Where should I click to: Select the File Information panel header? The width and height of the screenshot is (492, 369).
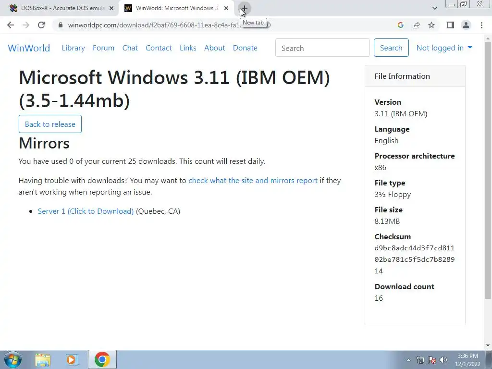tap(415, 76)
